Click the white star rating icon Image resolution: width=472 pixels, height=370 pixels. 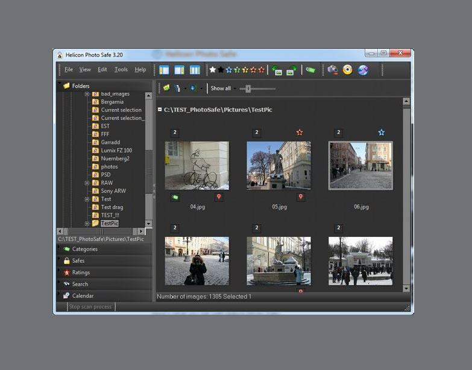[x=213, y=70]
